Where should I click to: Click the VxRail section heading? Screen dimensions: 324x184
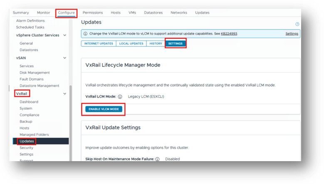click(x=22, y=93)
